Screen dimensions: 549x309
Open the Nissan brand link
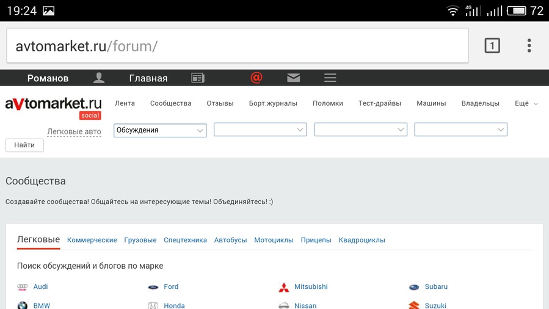click(305, 305)
